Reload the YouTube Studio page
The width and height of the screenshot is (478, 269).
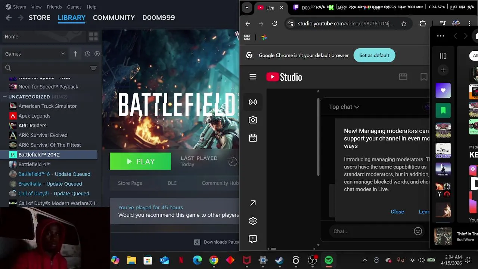pos(274,24)
